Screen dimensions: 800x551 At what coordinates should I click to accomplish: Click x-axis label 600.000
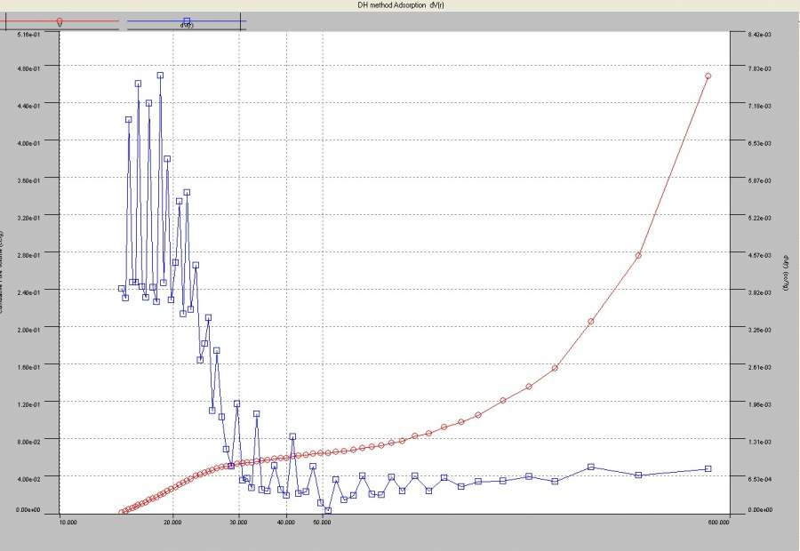pyautogui.click(x=719, y=522)
